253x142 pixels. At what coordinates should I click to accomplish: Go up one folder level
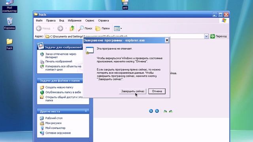(x=72, y=28)
